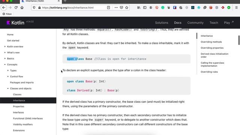Expand the Kotlin overview section
This screenshot has height=135, width=240.
point(5,46)
